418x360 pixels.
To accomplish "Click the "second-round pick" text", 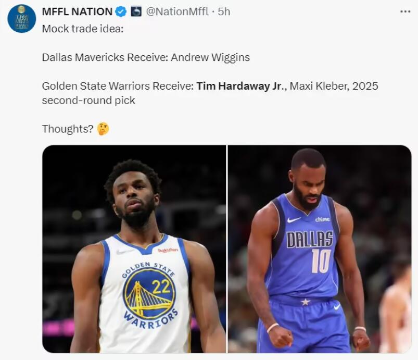I will click(88, 100).
